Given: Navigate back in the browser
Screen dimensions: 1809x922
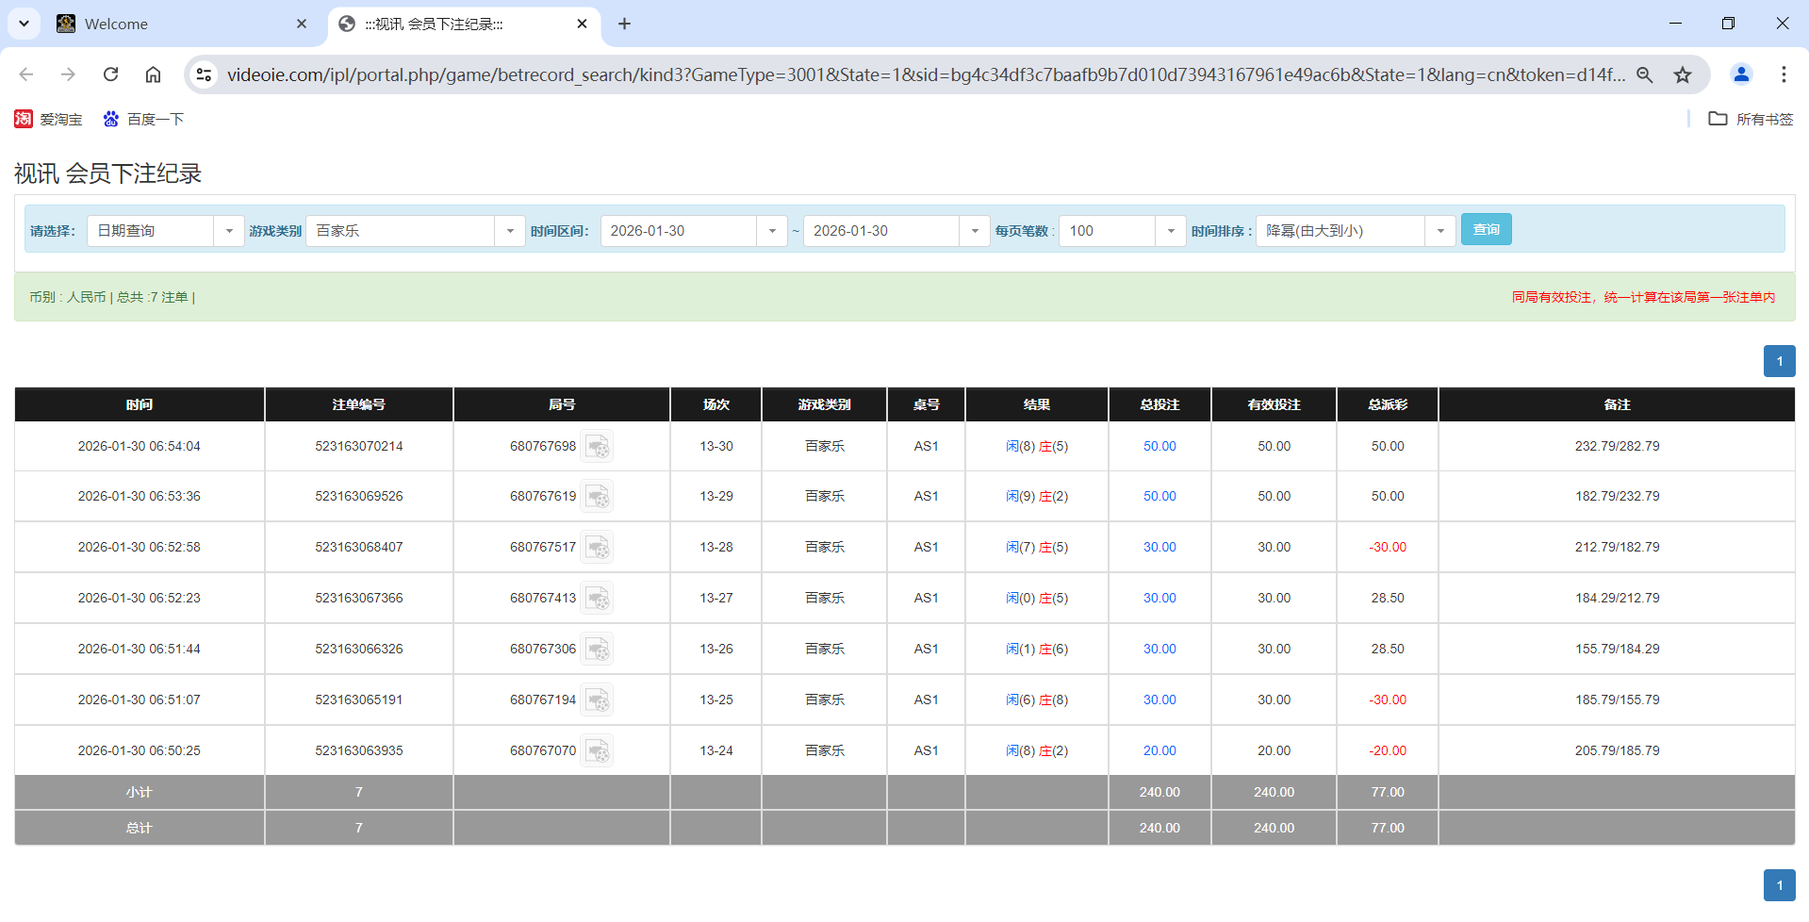Looking at the screenshot, I should [25, 74].
